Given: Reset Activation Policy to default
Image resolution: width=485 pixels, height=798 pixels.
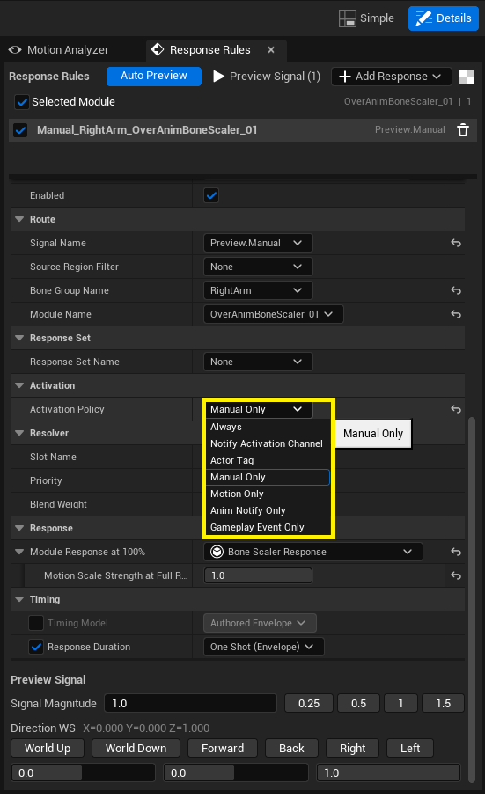Looking at the screenshot, I should (456, 409).
